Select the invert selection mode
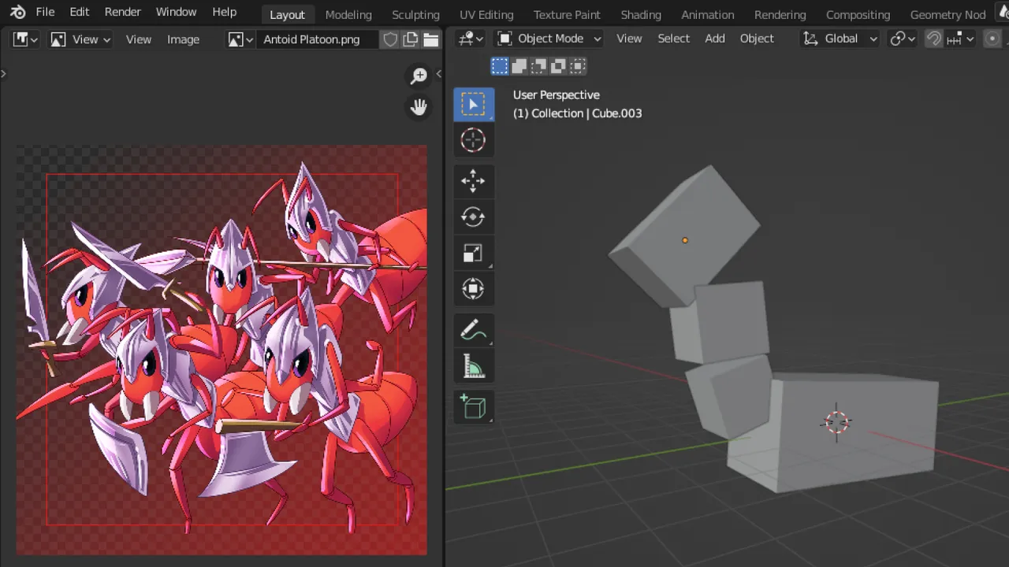 point(558,66)
